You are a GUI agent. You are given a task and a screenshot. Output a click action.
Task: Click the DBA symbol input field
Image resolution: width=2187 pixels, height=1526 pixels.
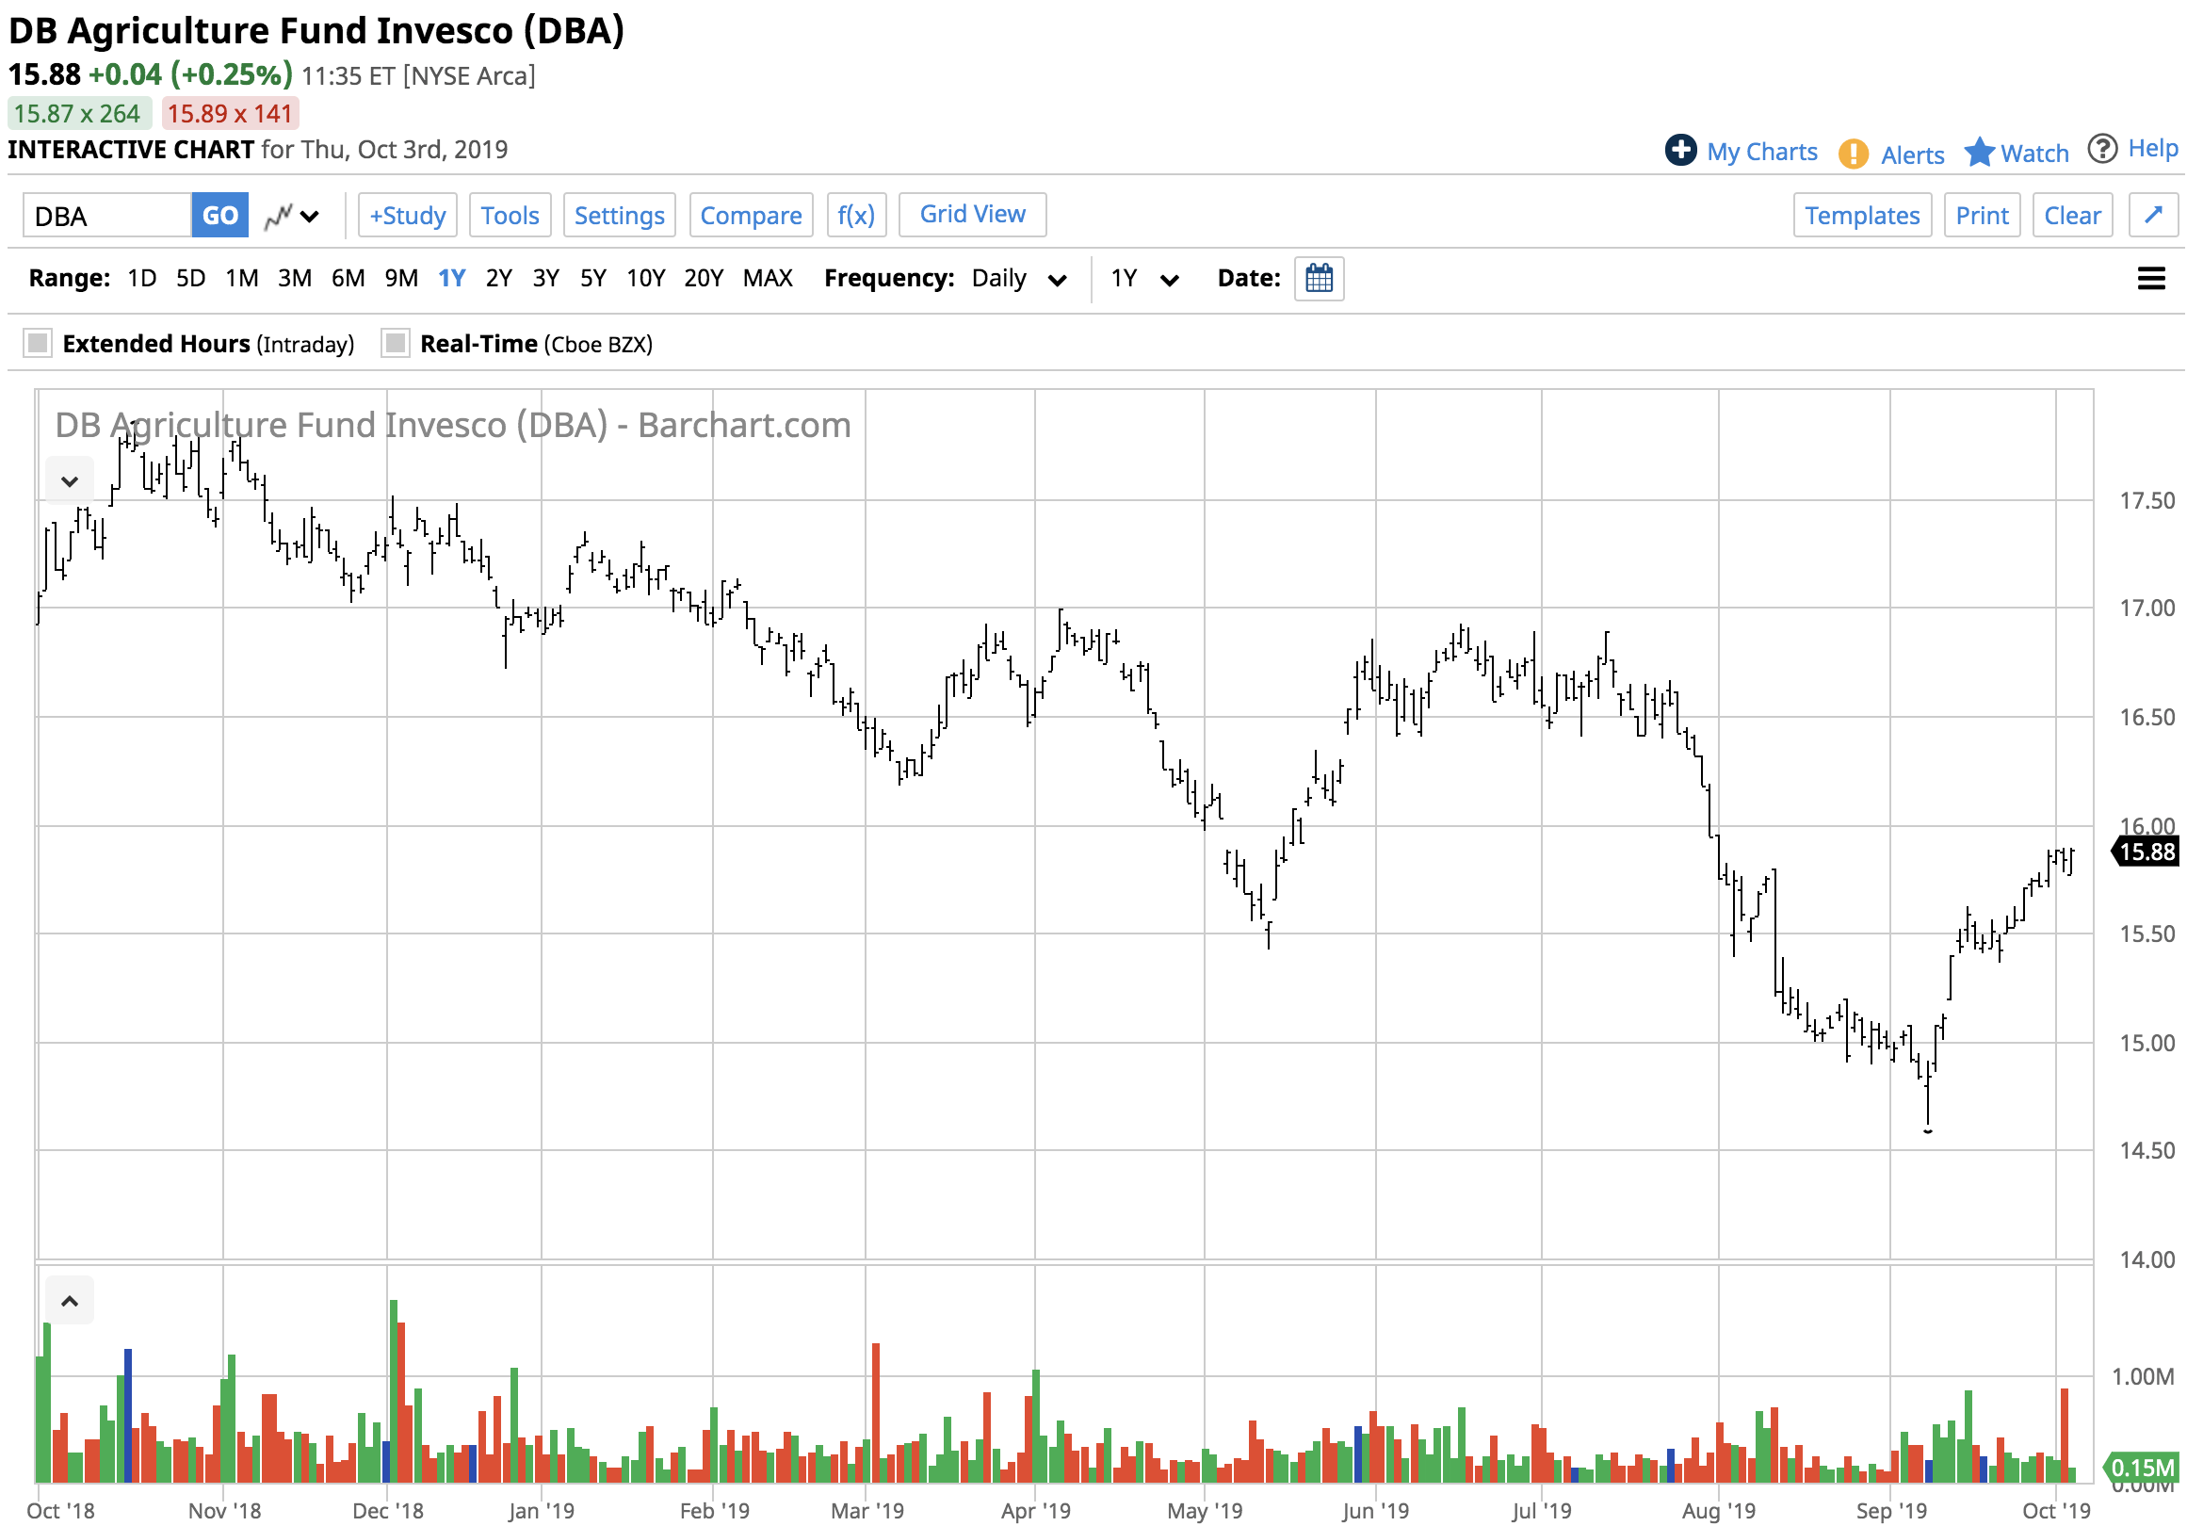pyautogui.click(x=106, y=216)
